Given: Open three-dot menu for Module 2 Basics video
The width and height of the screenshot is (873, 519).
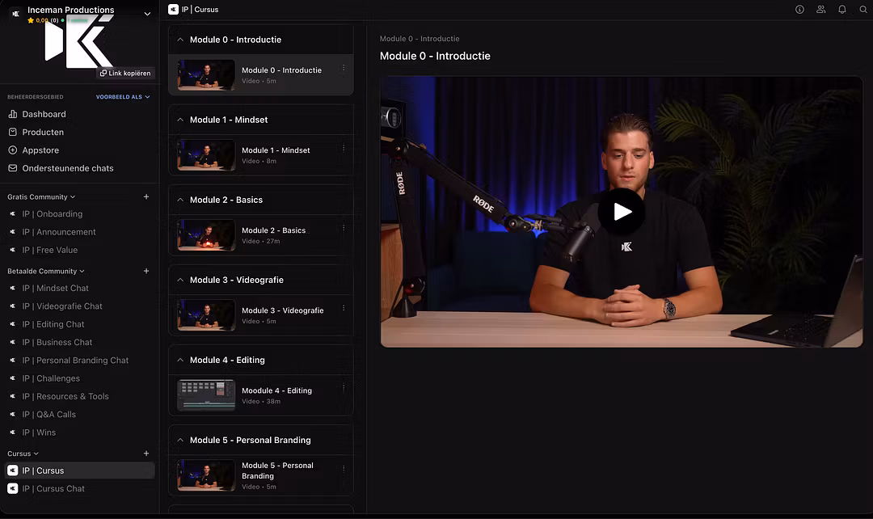Looking at the screenshot, I should [x=344, y=229].
